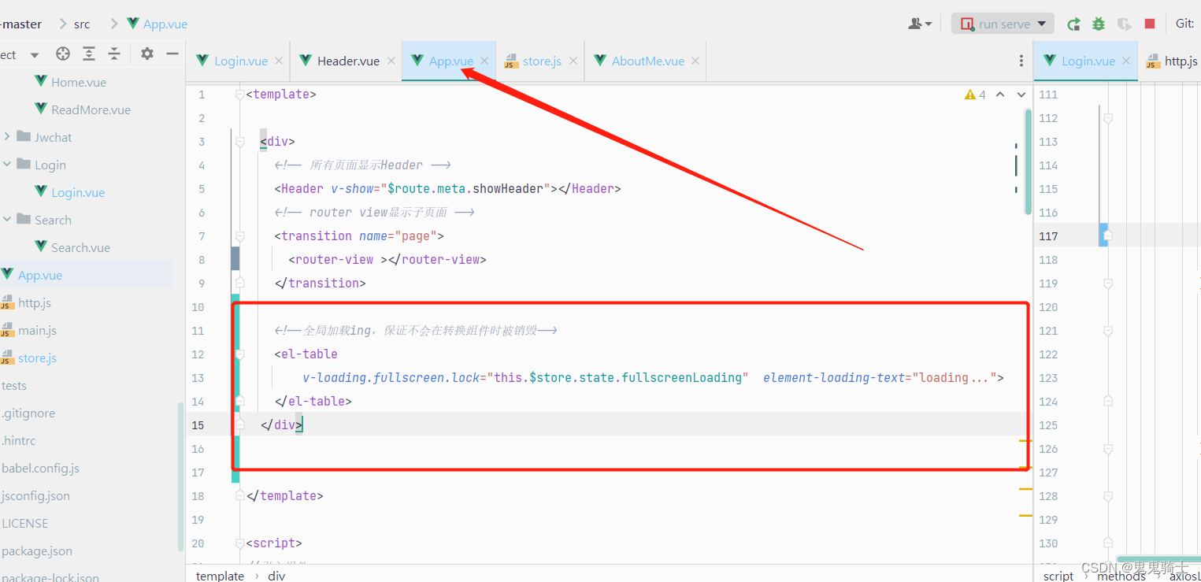Open the 'run serve' configuration dropdown

click(1042, 24)
